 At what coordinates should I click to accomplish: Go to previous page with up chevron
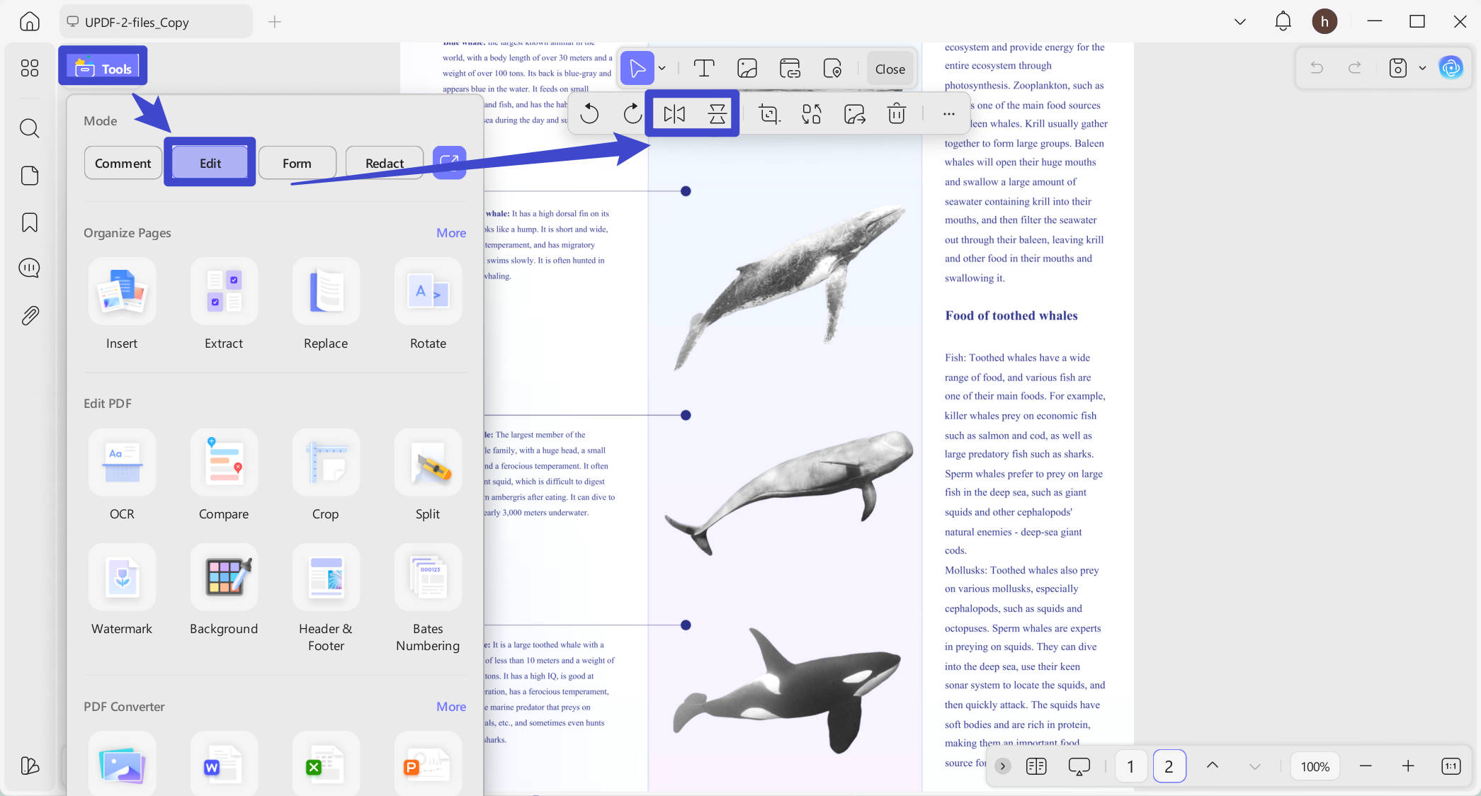1213,766
